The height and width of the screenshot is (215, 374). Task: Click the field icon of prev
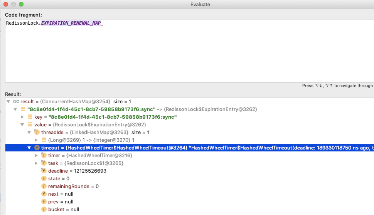click(x=44, y=202)
